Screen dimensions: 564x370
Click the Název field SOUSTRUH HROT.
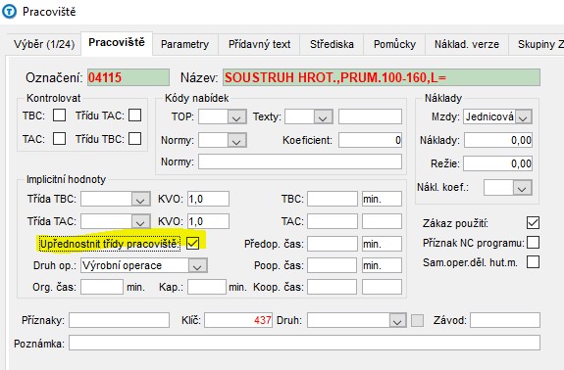382,77
